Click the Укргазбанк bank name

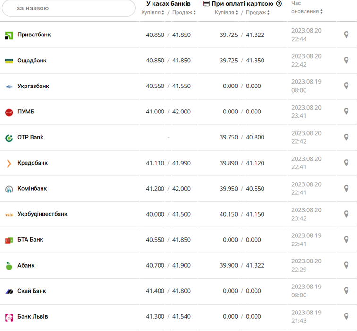coord(33,87)
